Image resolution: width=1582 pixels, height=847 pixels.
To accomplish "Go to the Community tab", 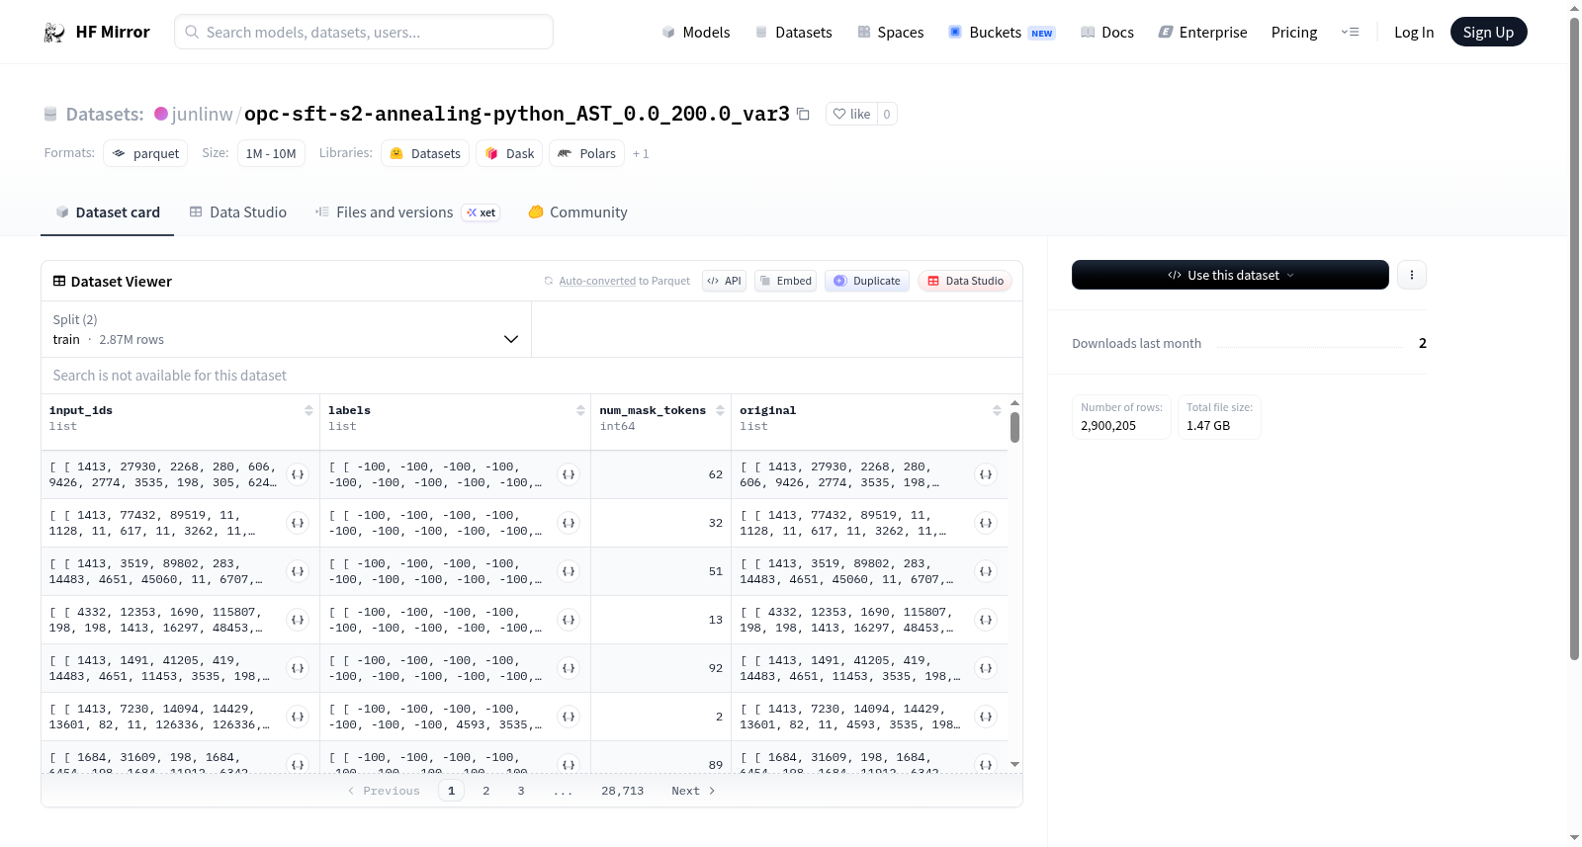I will 578,212.
